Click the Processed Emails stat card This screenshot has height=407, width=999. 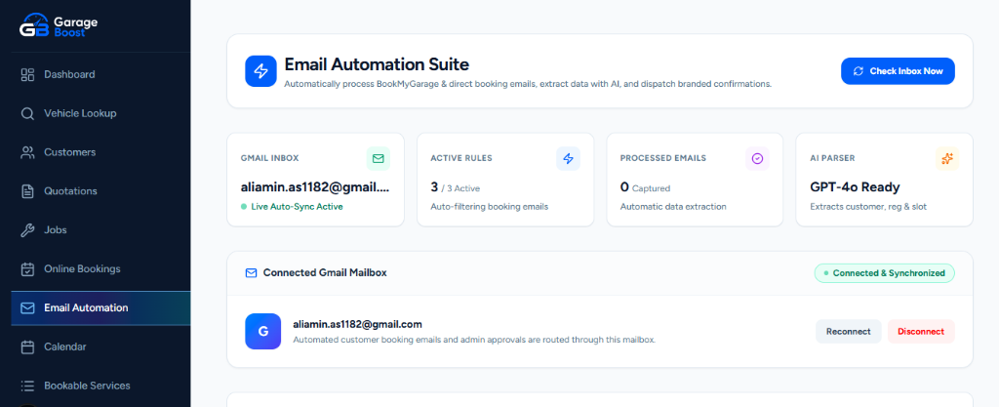(x=695, y=180)
